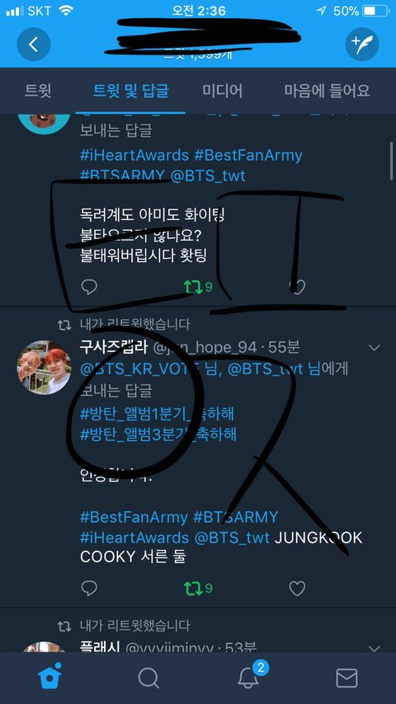Switch to the 트윗 tab

(38, 91)
